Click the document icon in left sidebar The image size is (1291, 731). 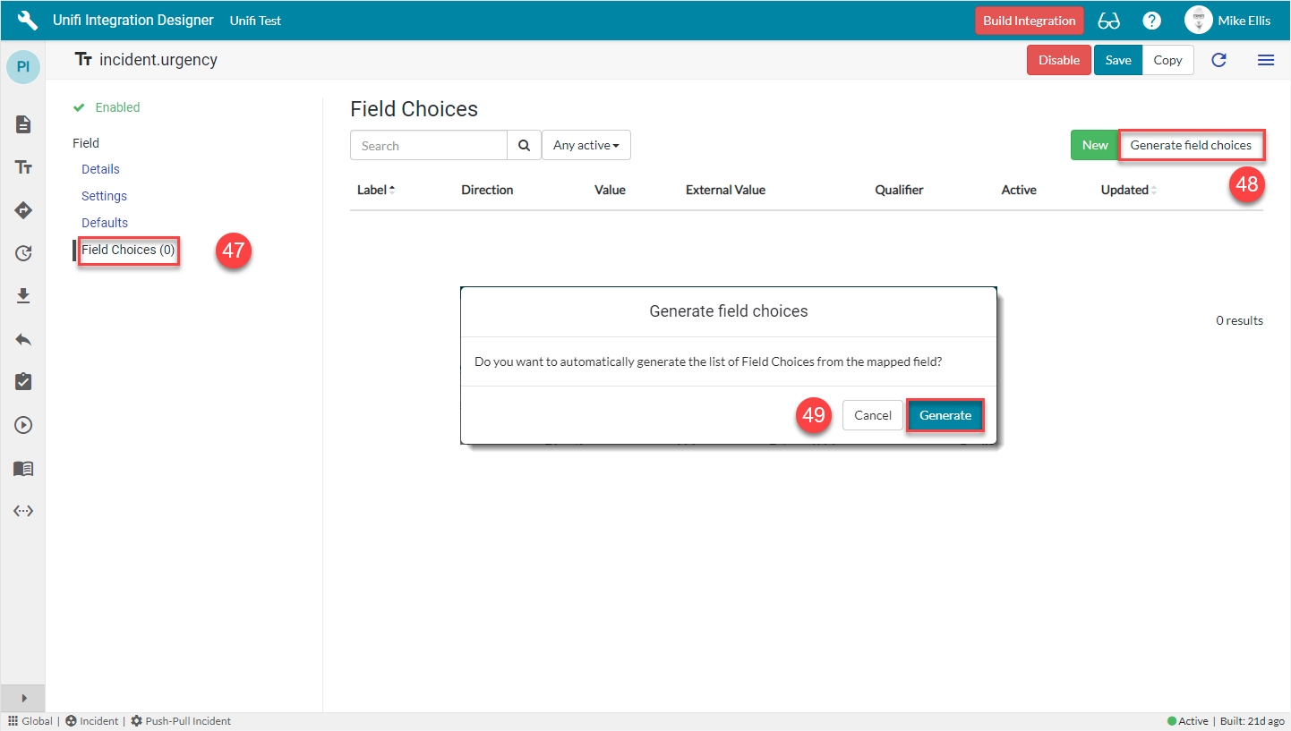23,124
